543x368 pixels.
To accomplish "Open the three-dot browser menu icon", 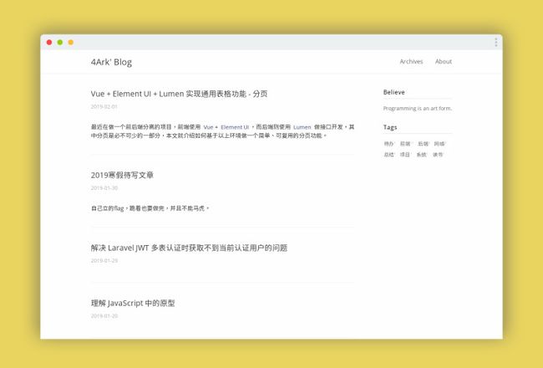I will click(496, 43).
